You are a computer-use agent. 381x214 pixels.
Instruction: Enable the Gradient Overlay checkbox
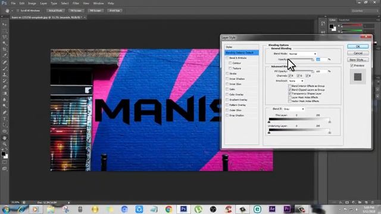227,100
